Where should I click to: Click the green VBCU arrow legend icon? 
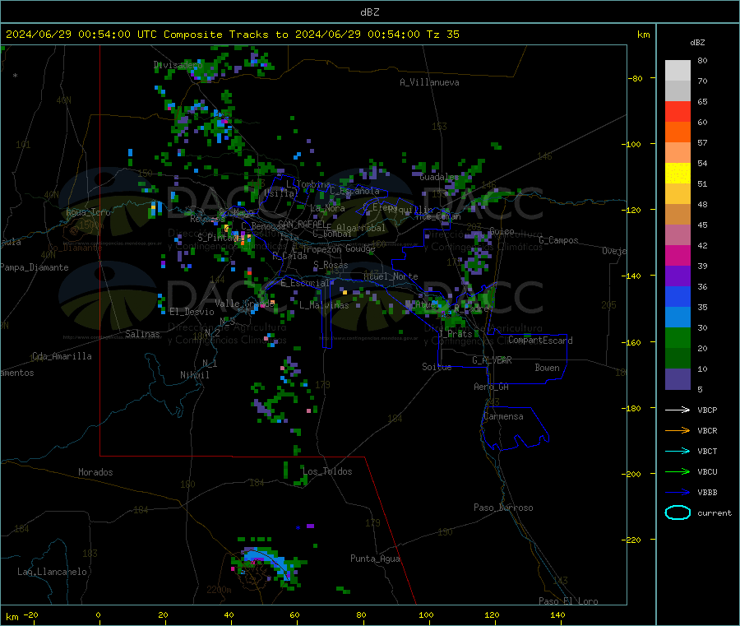click(678, 471)
